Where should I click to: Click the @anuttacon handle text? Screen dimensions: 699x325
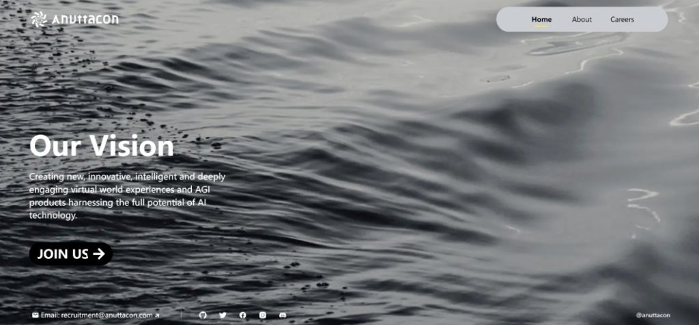pyautogui.click(x=653, y=315)
